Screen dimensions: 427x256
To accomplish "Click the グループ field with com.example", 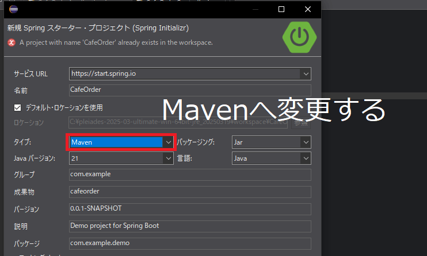I will [189, 174].
